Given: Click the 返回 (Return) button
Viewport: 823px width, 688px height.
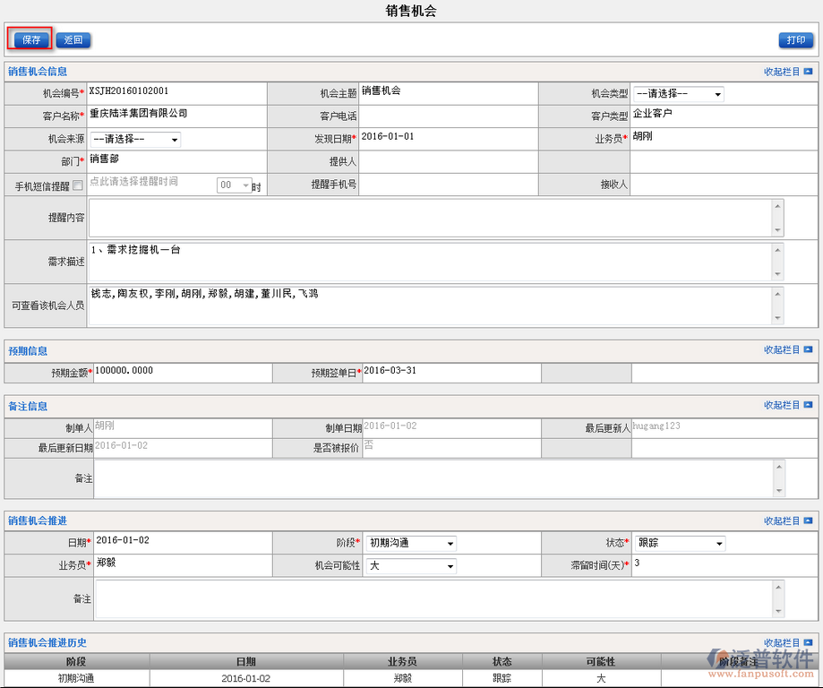Looking at the screenshot, I should pyautogui.click(x=73, y=40).
